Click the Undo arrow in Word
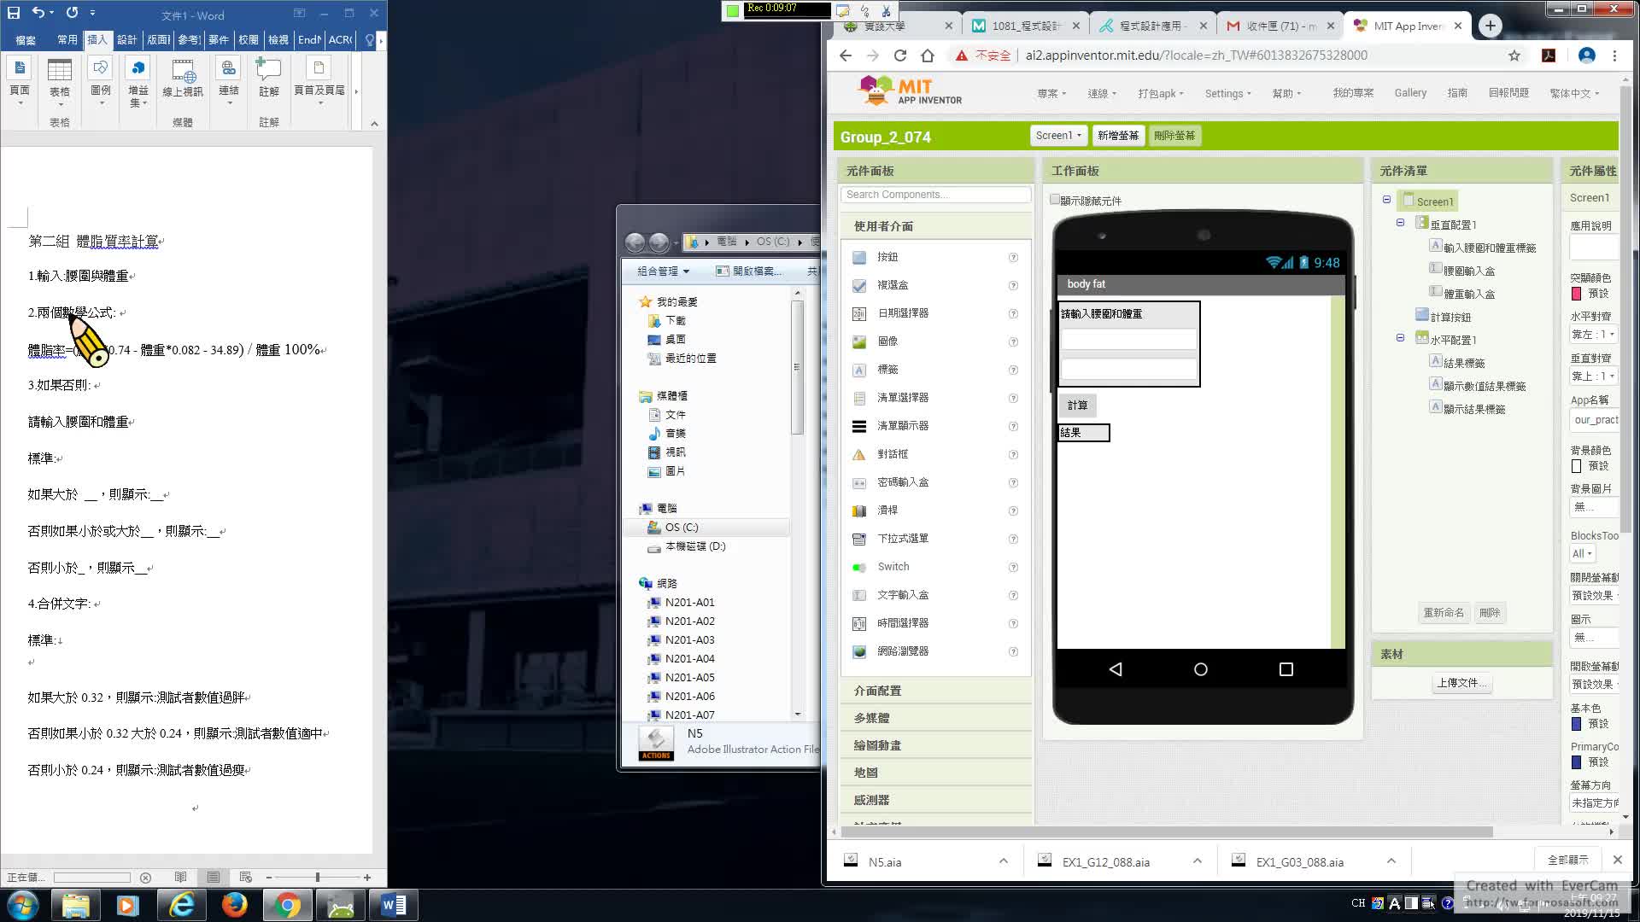 tap(38, 13)
